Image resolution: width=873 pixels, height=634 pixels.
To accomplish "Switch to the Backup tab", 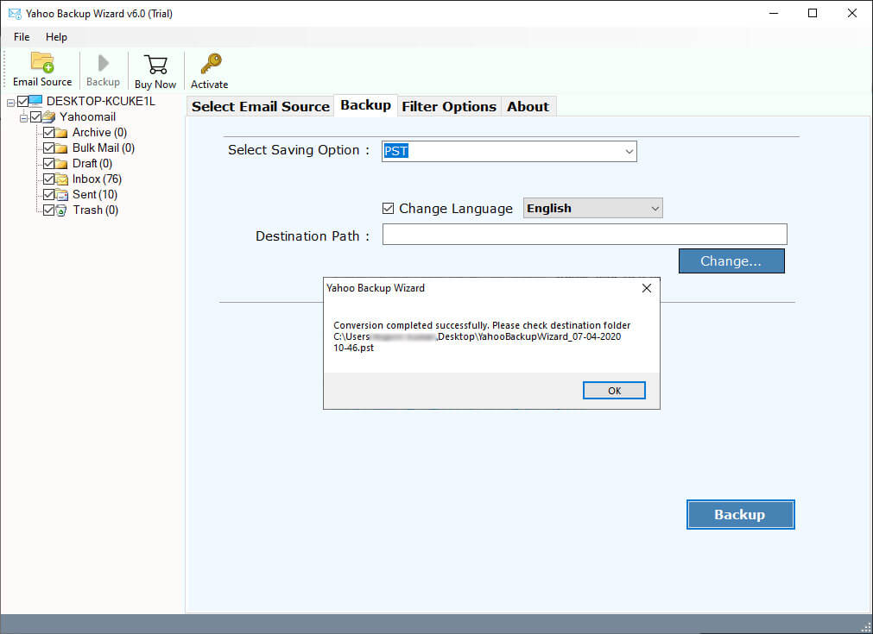I will (365, 105).
